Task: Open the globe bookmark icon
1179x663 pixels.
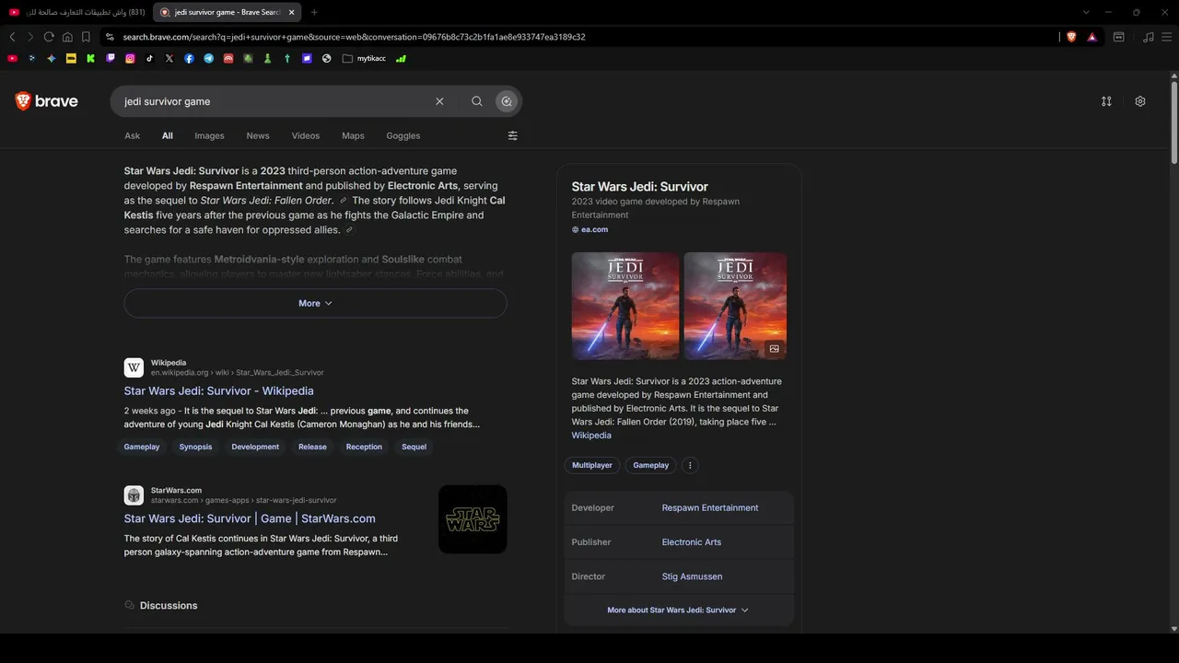Action: [x=326, y=58]
